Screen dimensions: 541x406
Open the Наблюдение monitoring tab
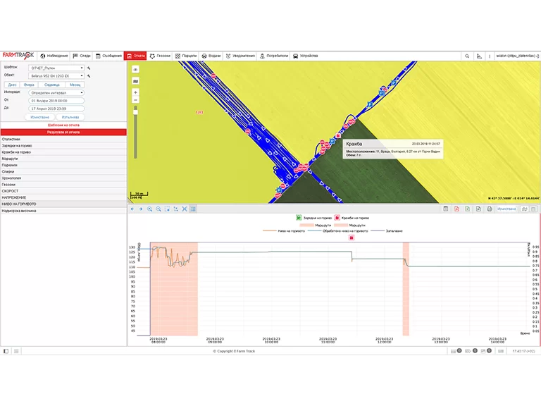(x=54, y=56)
